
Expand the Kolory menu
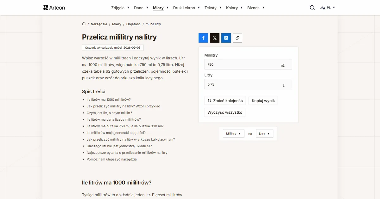point(234,8)
